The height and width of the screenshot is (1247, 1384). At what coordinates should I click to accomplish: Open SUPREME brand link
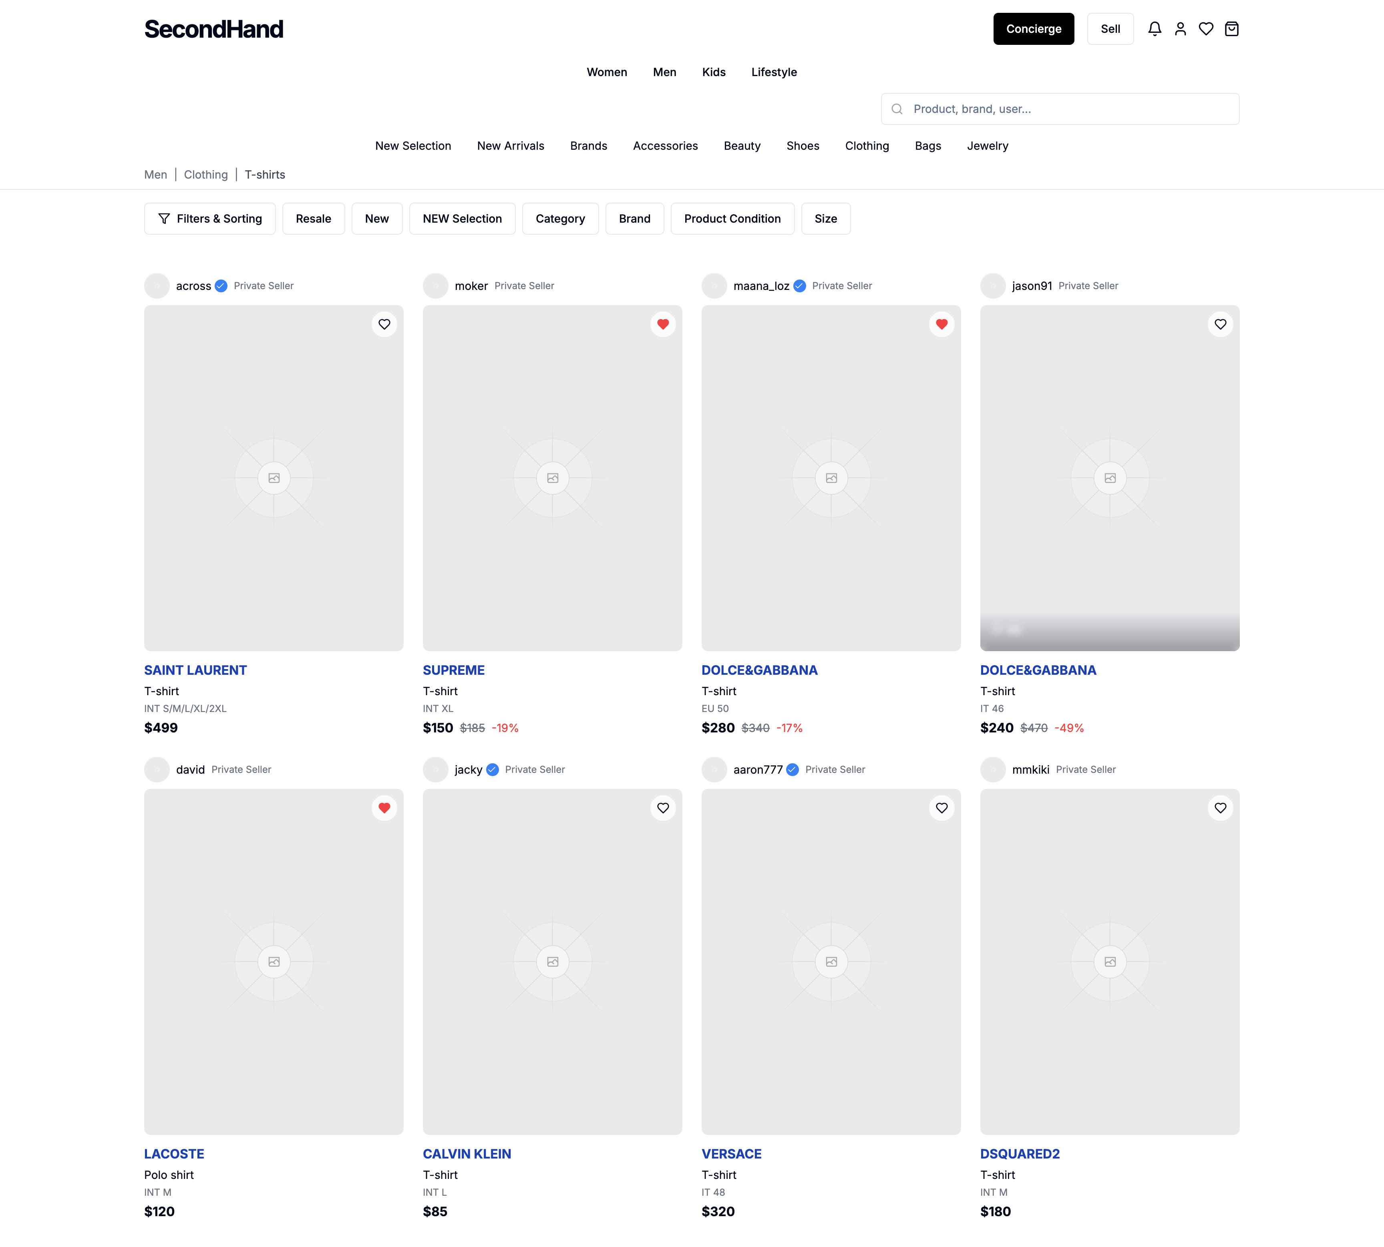click(454, 670)
